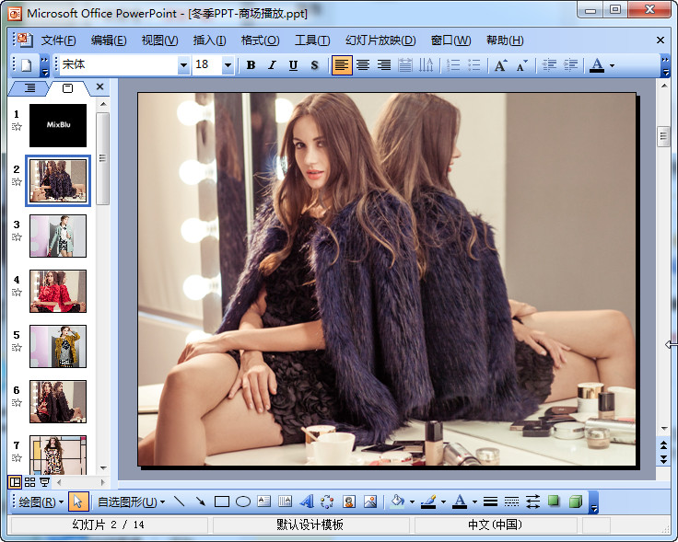This screenshot has height=542, width=678.
Task: Click the font color swatch button
Action: point(597,65)
